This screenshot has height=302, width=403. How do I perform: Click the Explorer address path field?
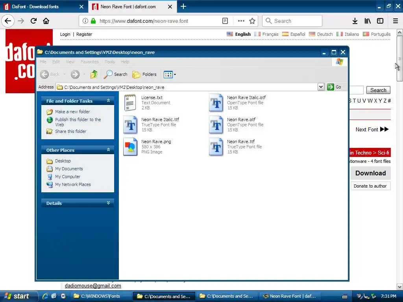point(187,87)
